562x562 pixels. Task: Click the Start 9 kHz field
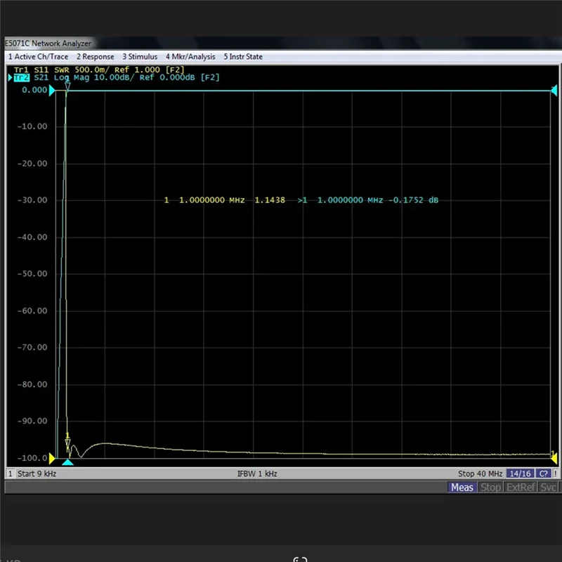tap(37, 473)
